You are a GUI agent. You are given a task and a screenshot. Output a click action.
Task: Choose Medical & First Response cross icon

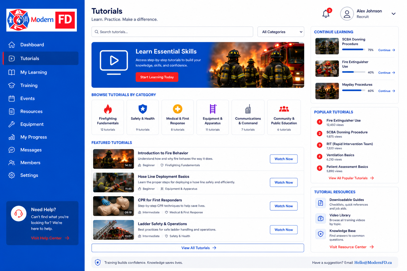[x=178, y=109]
